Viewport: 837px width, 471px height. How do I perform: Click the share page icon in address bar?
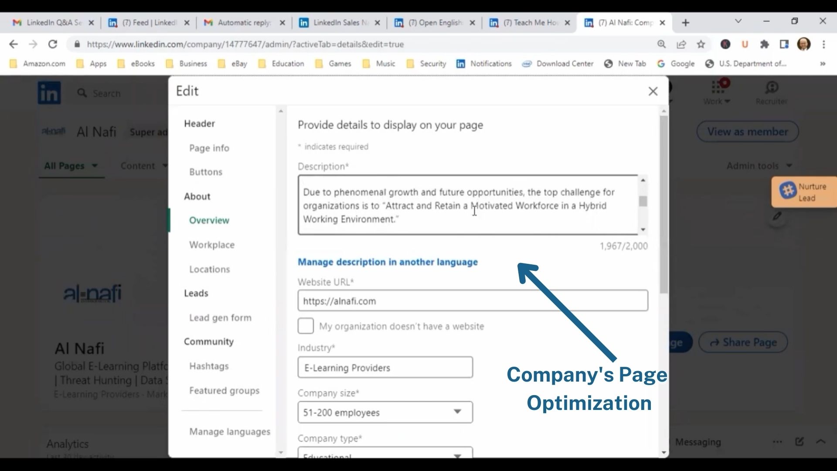click(681, 44)
